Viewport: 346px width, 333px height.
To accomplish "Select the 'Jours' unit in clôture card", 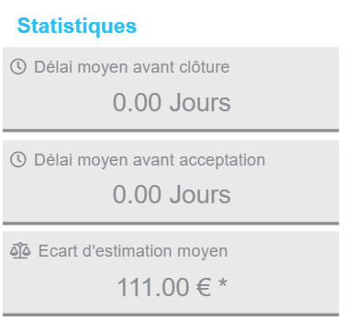I will (200, 102).
